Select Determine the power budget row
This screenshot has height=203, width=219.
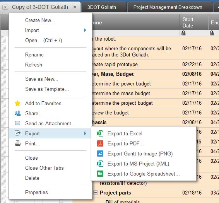pyautogui.click(x=121, y=84)
